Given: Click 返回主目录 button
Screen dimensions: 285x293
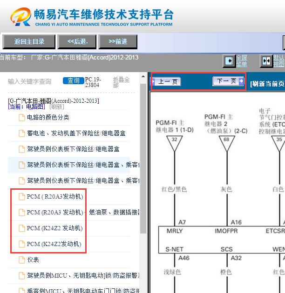Looking at the screenshot, I should [x=29, y=42].
